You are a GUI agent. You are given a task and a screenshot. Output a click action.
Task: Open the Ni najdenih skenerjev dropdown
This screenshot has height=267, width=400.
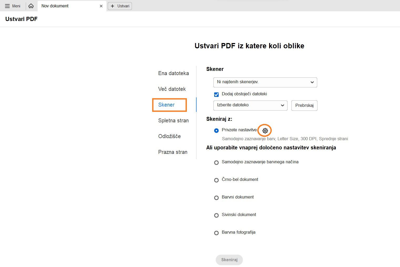click(265, 82)
